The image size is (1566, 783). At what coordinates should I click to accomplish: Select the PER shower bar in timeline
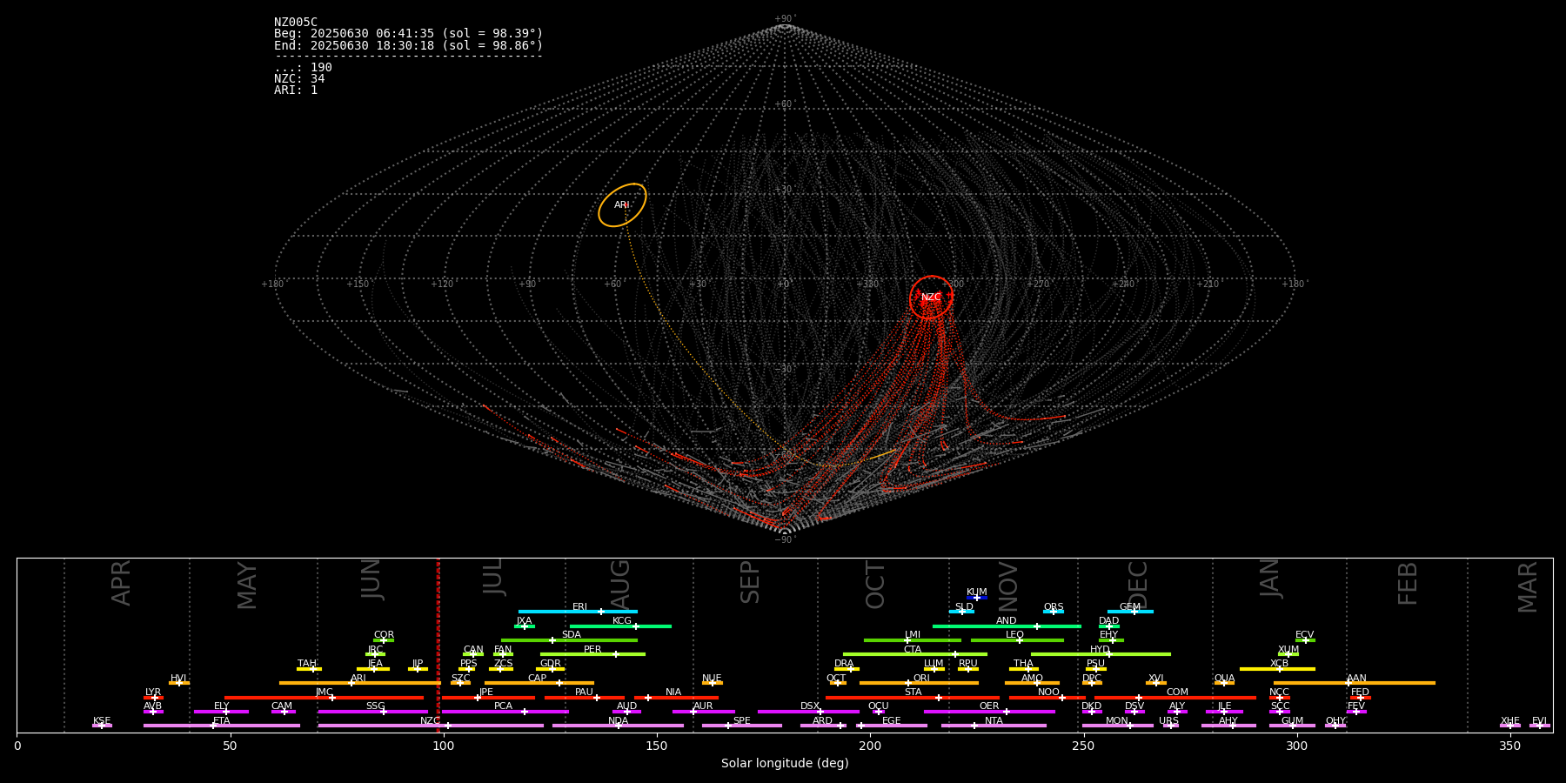click(592, 654)
